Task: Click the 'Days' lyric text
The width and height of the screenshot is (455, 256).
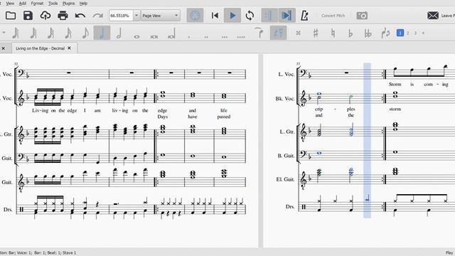Action: [163, 117]
